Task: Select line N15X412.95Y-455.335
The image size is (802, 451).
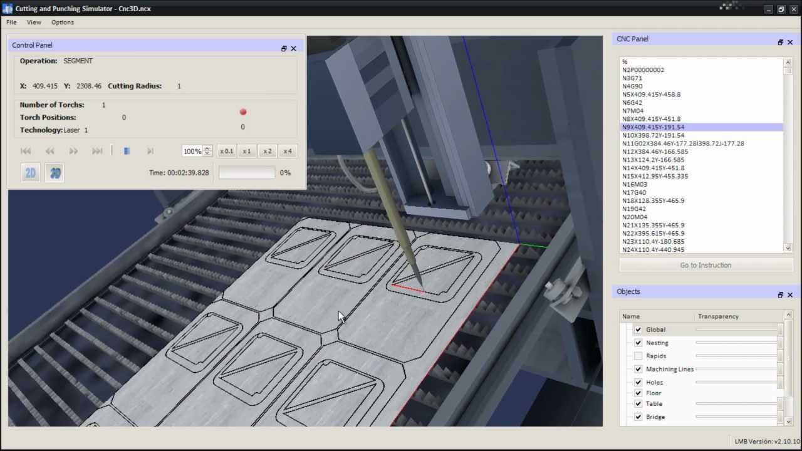Action: click(702, 176)
